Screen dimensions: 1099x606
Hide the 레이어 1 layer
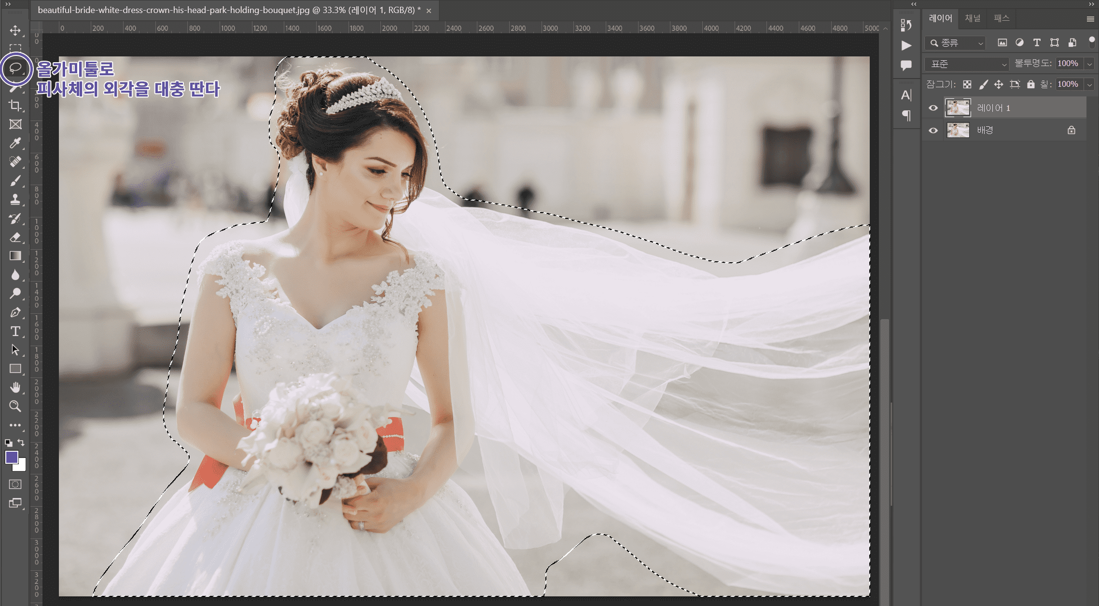pos(933,108)
